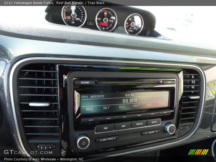Tap the SOUND button on the radio
Viewport: 216px width, 162px height.
pyautogui.click(x=85, y=83)
